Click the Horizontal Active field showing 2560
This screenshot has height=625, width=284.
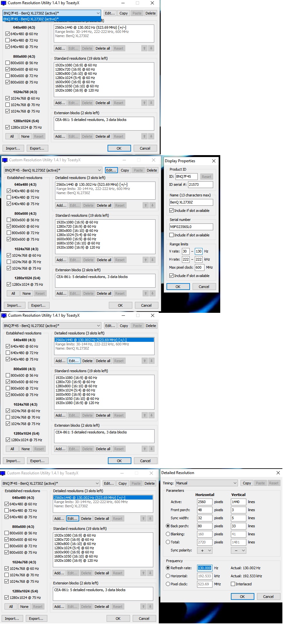[204, 502]
